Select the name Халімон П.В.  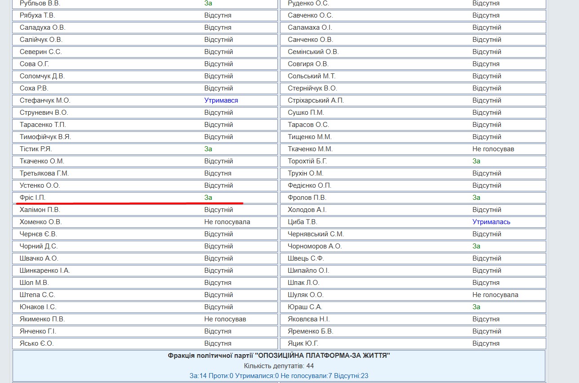click(40, 210)
